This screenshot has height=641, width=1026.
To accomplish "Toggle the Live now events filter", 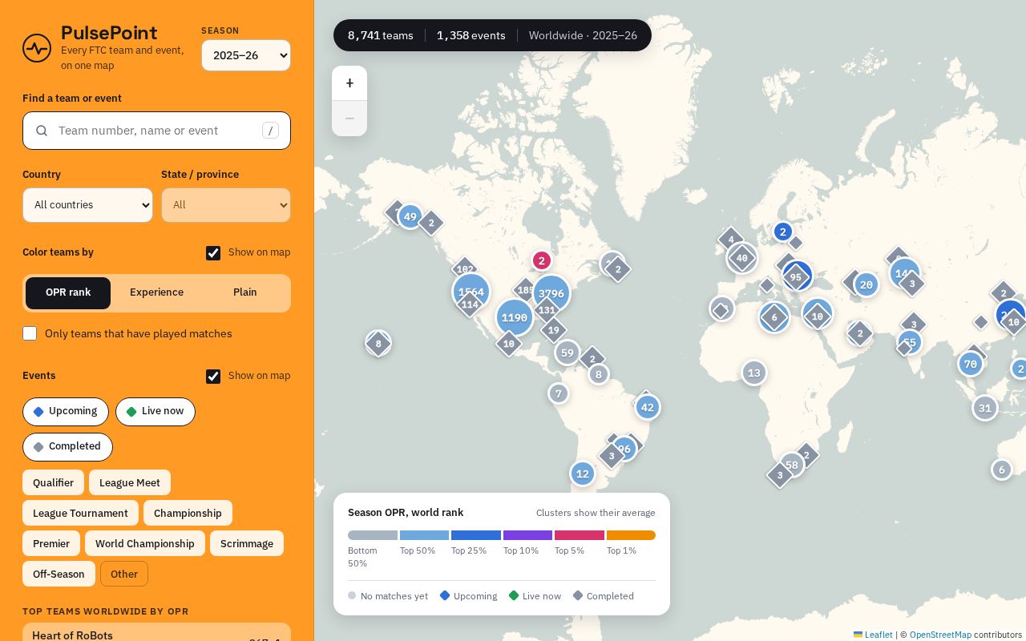I will (x=156, y=412).
